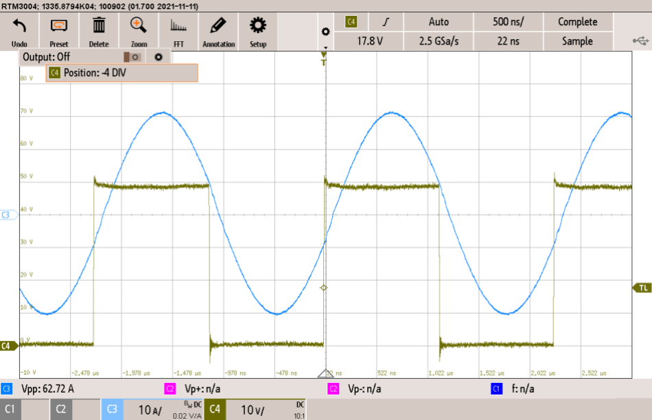Viewport: 652px width, 420px height.
Task: Click the 2.5 GSa/s sample rate
Action: click(x=439, y=41)
